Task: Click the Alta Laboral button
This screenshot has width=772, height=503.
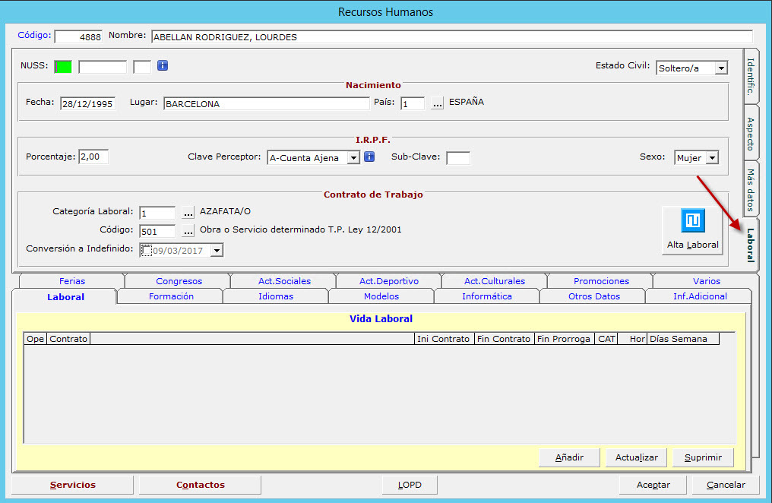Action: click(x=692, y=230)
